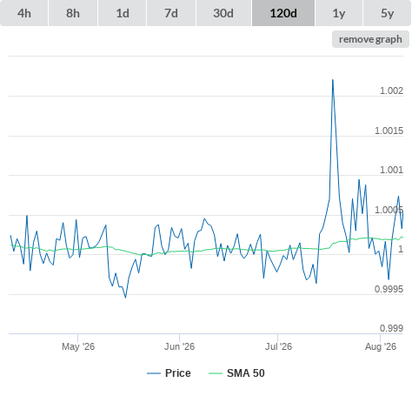Switch chart to 1y range
Image resolution: width=412 pixels, height=396 pixels.
point(339,13)
